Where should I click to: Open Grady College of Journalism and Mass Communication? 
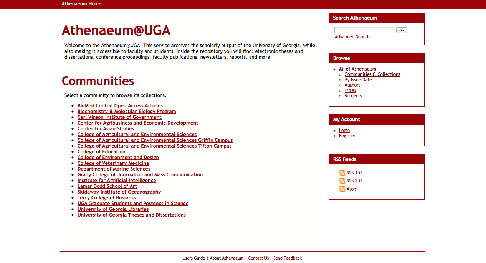point(140,175)
